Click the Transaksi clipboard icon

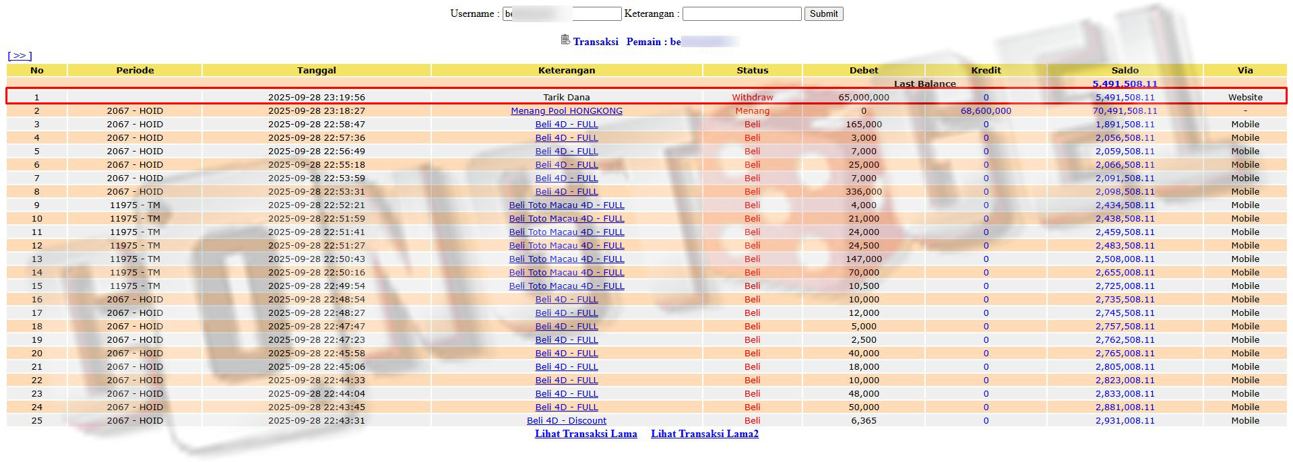pos(565,40)
